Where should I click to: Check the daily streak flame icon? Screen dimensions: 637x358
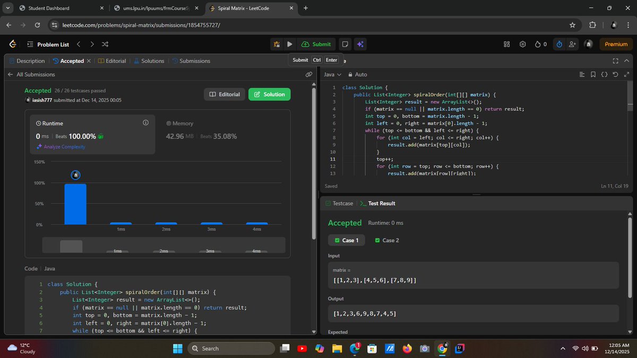[537, 44]
